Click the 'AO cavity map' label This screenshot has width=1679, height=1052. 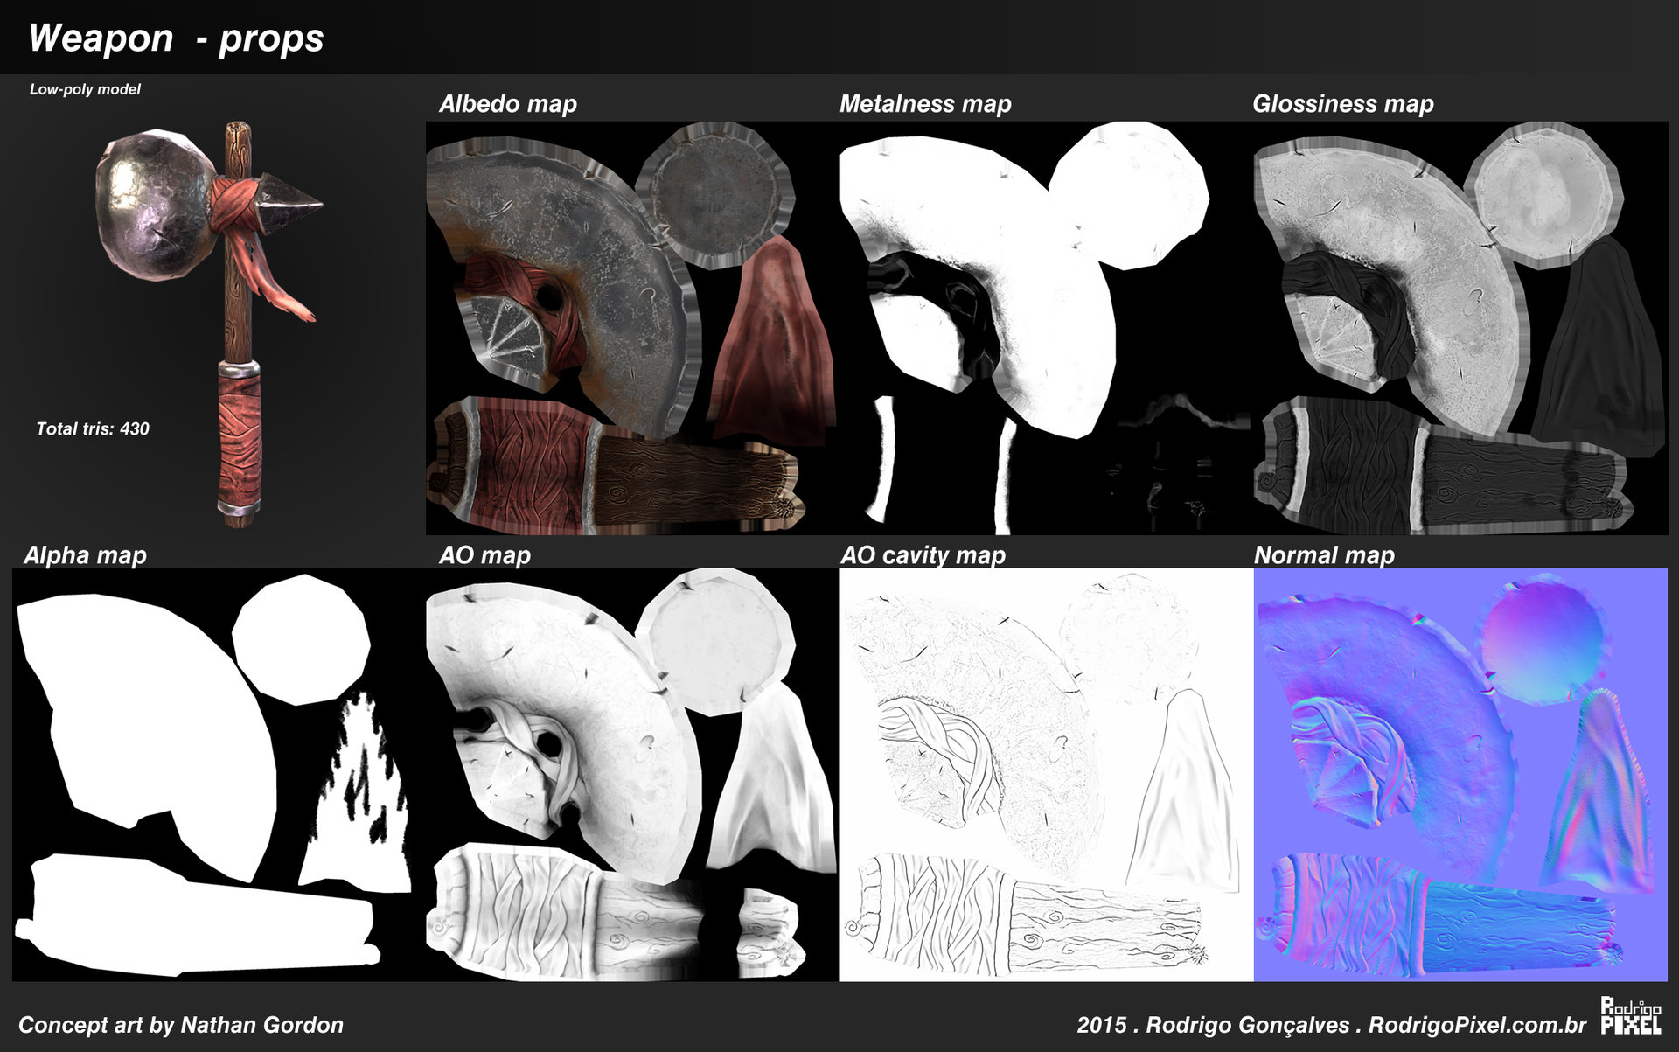(x=923, y=555)
